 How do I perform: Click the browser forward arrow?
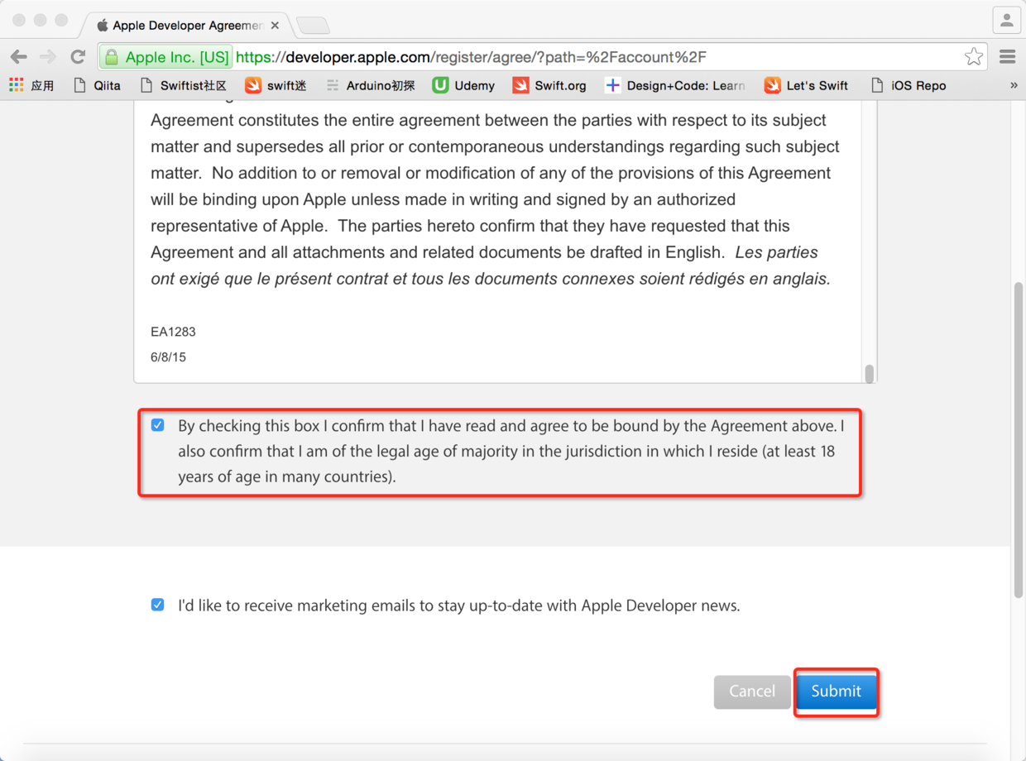[x=48, y=57]
